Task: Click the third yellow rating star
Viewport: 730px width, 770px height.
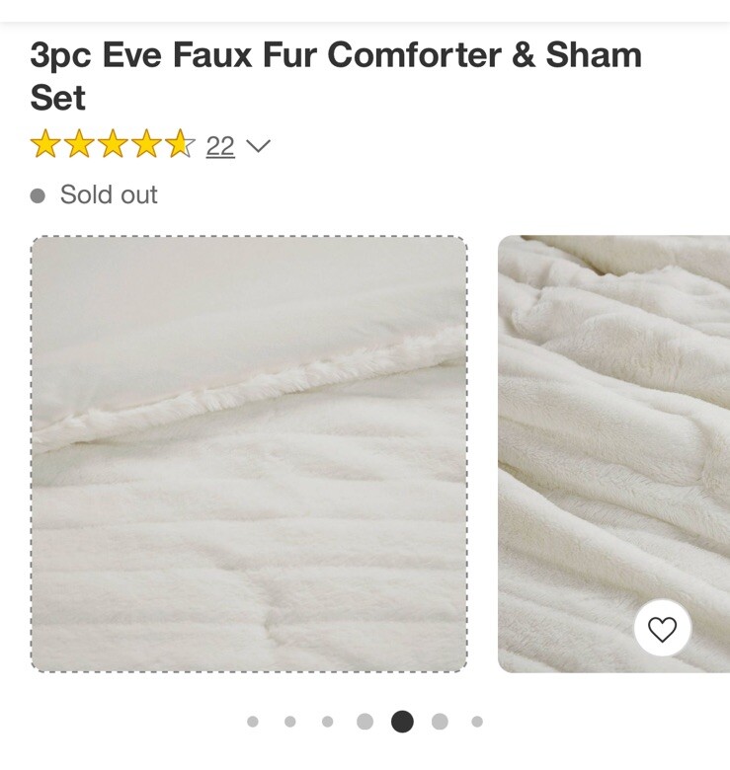Action: 113,144
